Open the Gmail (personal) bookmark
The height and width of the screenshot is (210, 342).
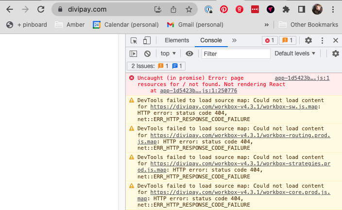tap(195, 25)
